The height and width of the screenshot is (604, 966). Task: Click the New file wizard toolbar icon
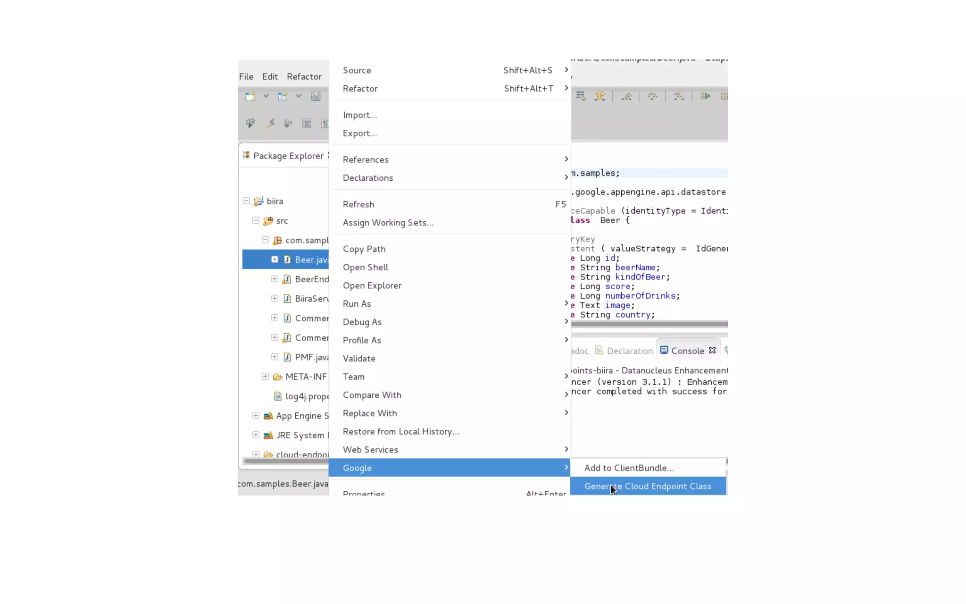point(250,96)
